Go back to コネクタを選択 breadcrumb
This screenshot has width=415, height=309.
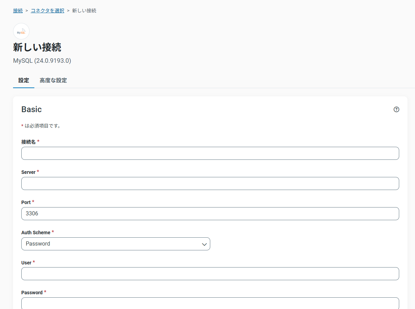click(x=47, y=11)
